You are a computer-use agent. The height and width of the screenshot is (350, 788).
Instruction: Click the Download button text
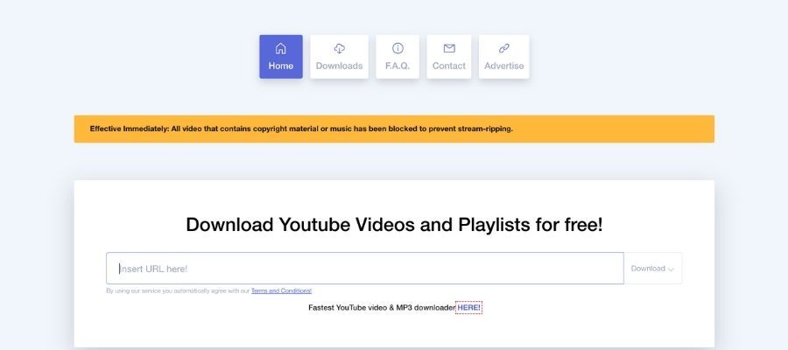pos(648,269)
